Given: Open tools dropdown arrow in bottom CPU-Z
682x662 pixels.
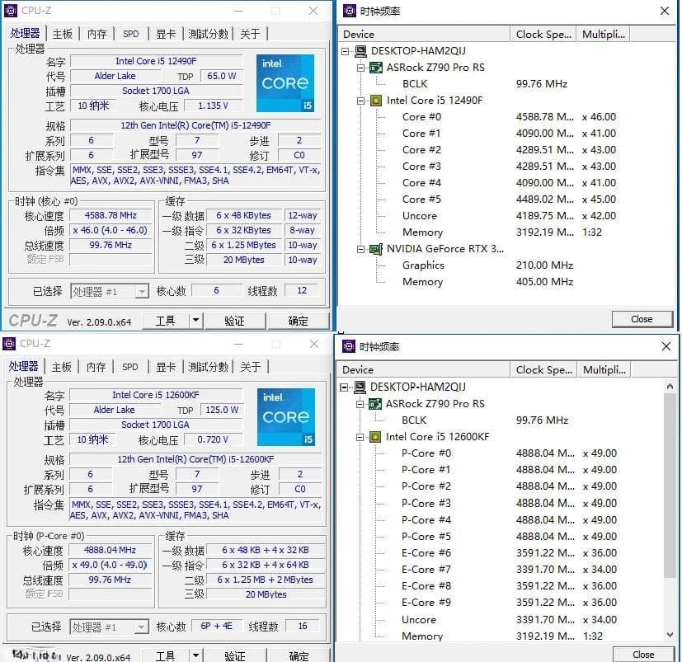Looking at the screenshot, I should point(195,655).
